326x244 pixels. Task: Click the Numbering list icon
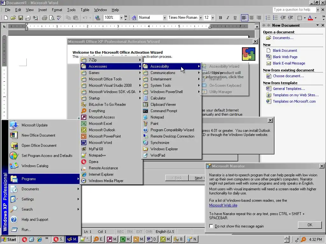coord(268,18)
